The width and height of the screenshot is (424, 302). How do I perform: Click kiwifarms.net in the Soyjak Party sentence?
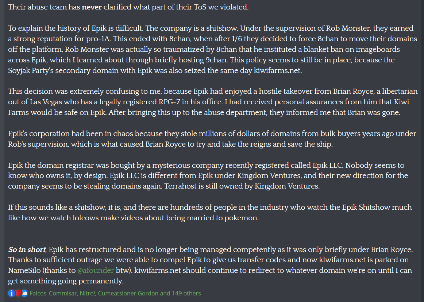click(278, 70)
